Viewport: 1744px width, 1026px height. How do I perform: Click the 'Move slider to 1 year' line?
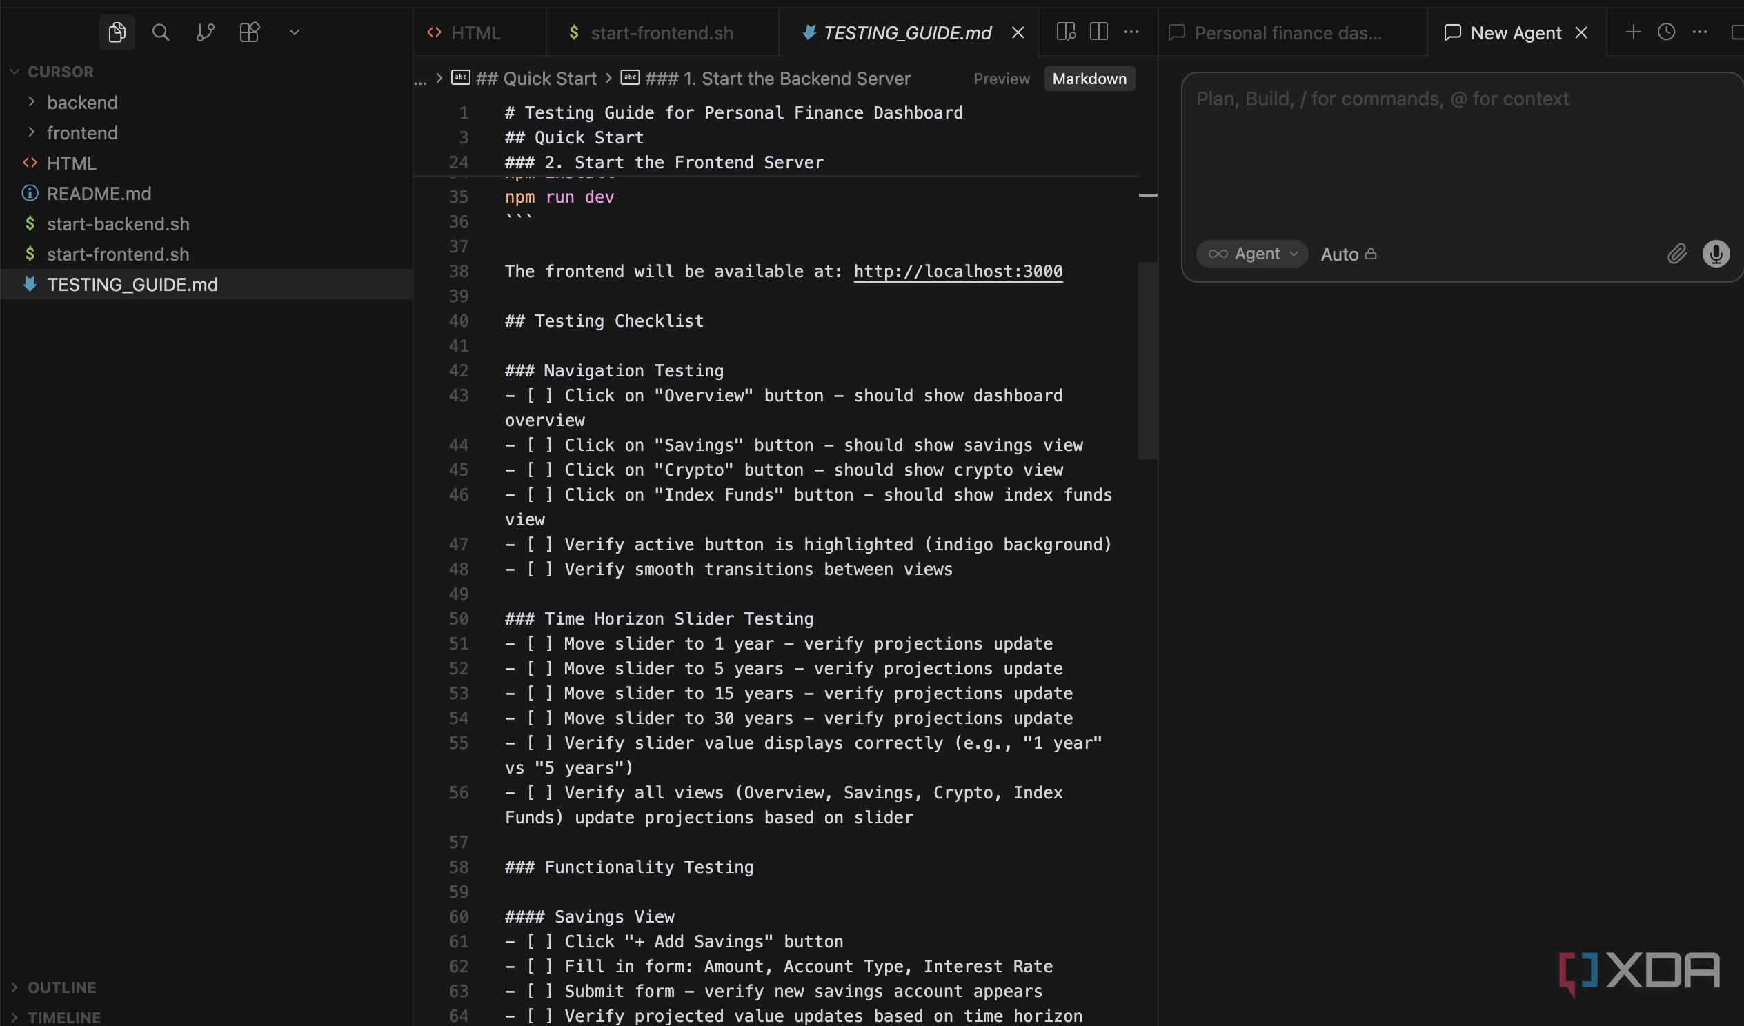pos(779,644)
